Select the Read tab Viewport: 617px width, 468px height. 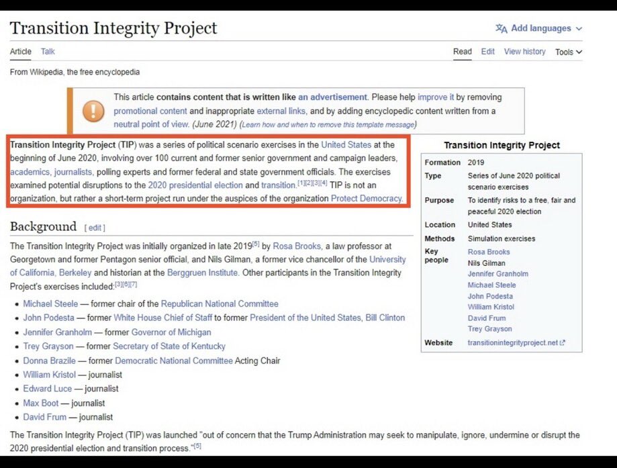tap(463, 52)
